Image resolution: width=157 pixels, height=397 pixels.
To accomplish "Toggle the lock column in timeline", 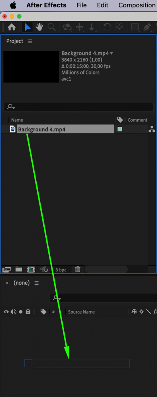I will (x=28, y=312).
